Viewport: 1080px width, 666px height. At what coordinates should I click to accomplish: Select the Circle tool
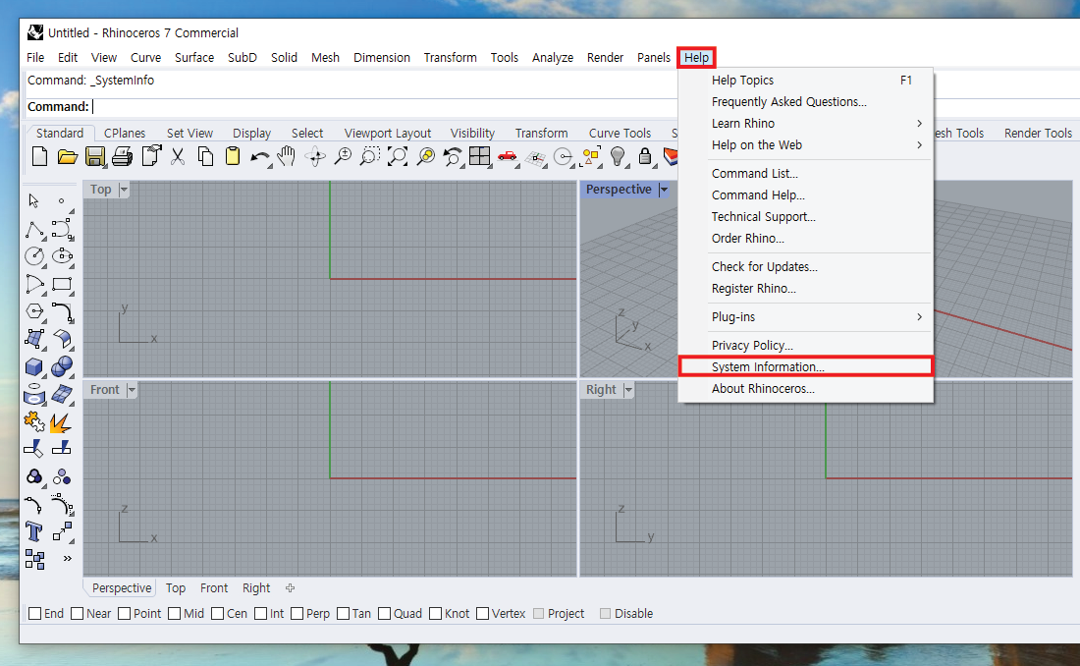point(34,256)
